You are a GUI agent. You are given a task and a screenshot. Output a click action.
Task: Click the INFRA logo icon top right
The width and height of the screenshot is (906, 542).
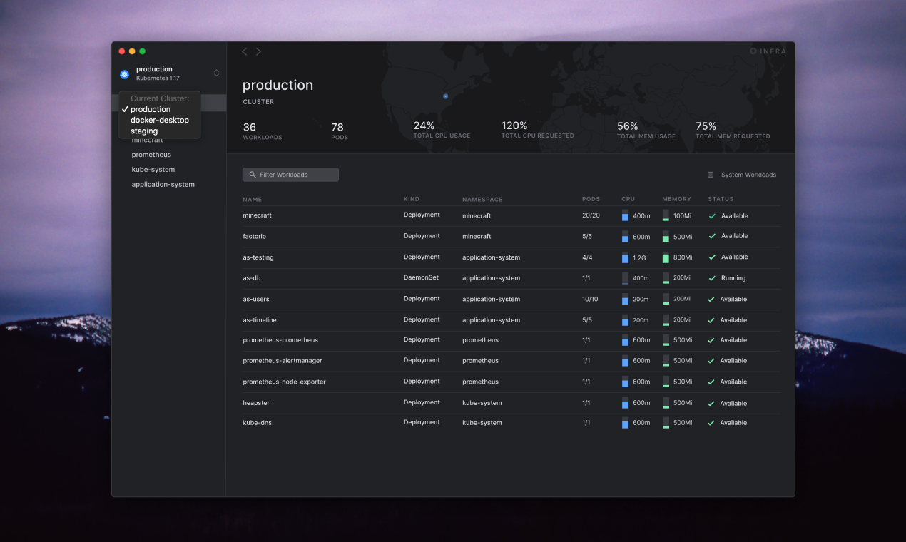click(x=753, y=51)
